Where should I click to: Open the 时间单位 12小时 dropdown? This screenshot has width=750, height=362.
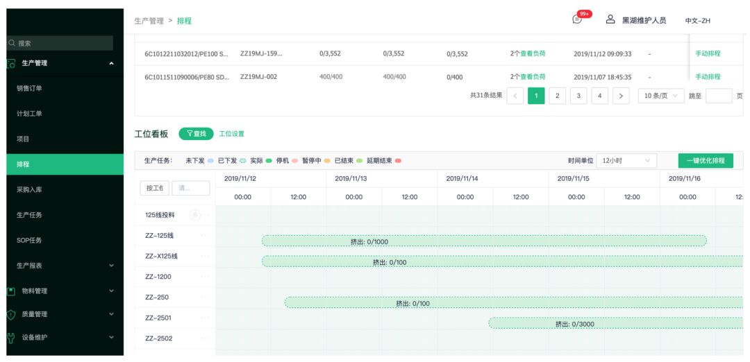pyautogui.click(x=626, y=160)
